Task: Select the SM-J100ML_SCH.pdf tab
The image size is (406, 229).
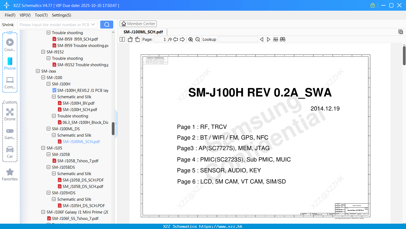Action: (143, 32)
